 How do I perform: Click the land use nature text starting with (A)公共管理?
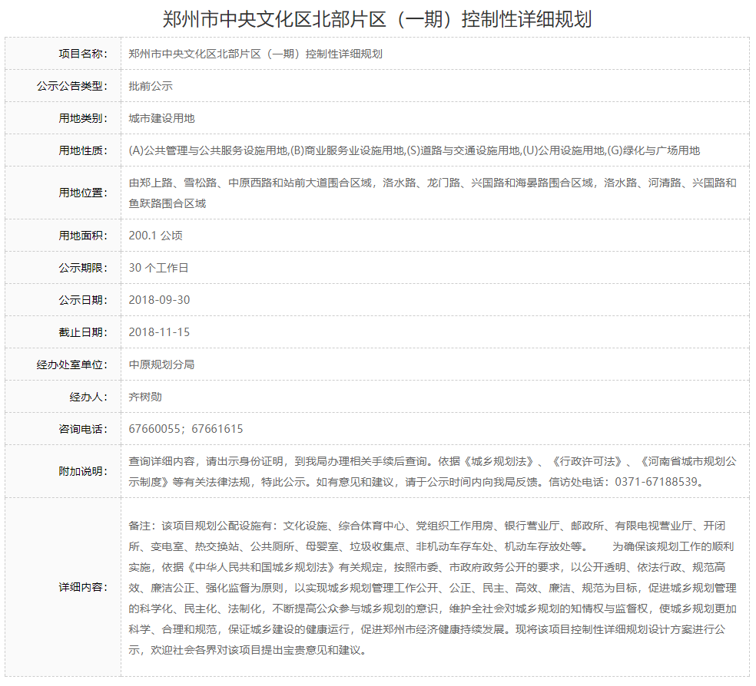pos(414,150)
